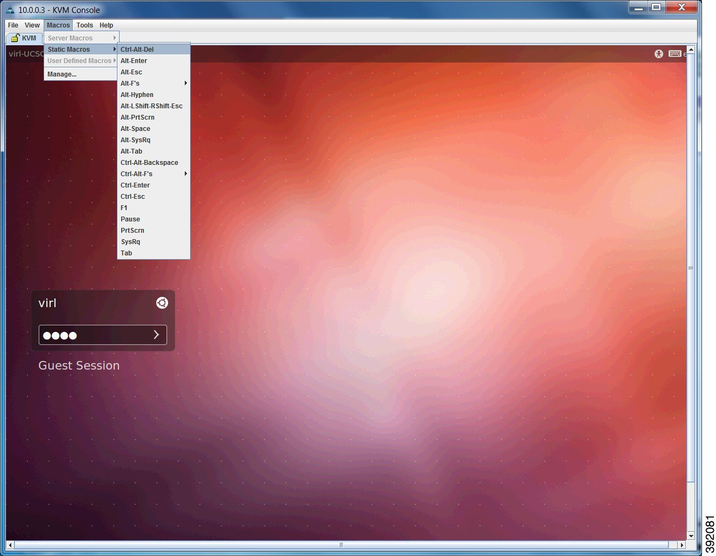Open the accessibility options icon
The image size is (716, 556).
[x=658, y=53]
